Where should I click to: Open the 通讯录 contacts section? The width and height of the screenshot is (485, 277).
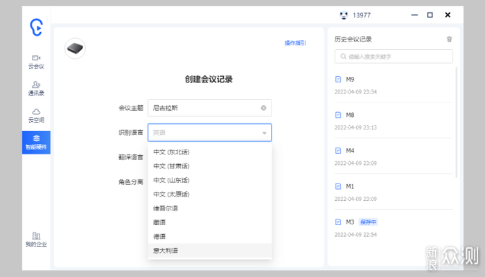pyautogui.click(x=36, y=89)
